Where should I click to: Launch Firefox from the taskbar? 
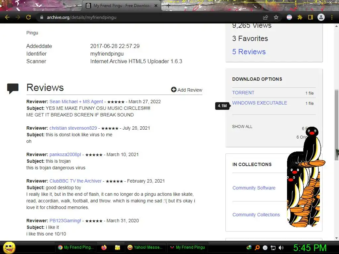click(104, 247)
